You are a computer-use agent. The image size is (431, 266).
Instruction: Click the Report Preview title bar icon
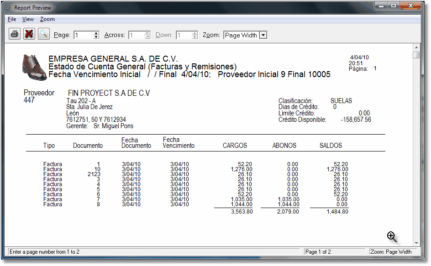click(8, 8)
